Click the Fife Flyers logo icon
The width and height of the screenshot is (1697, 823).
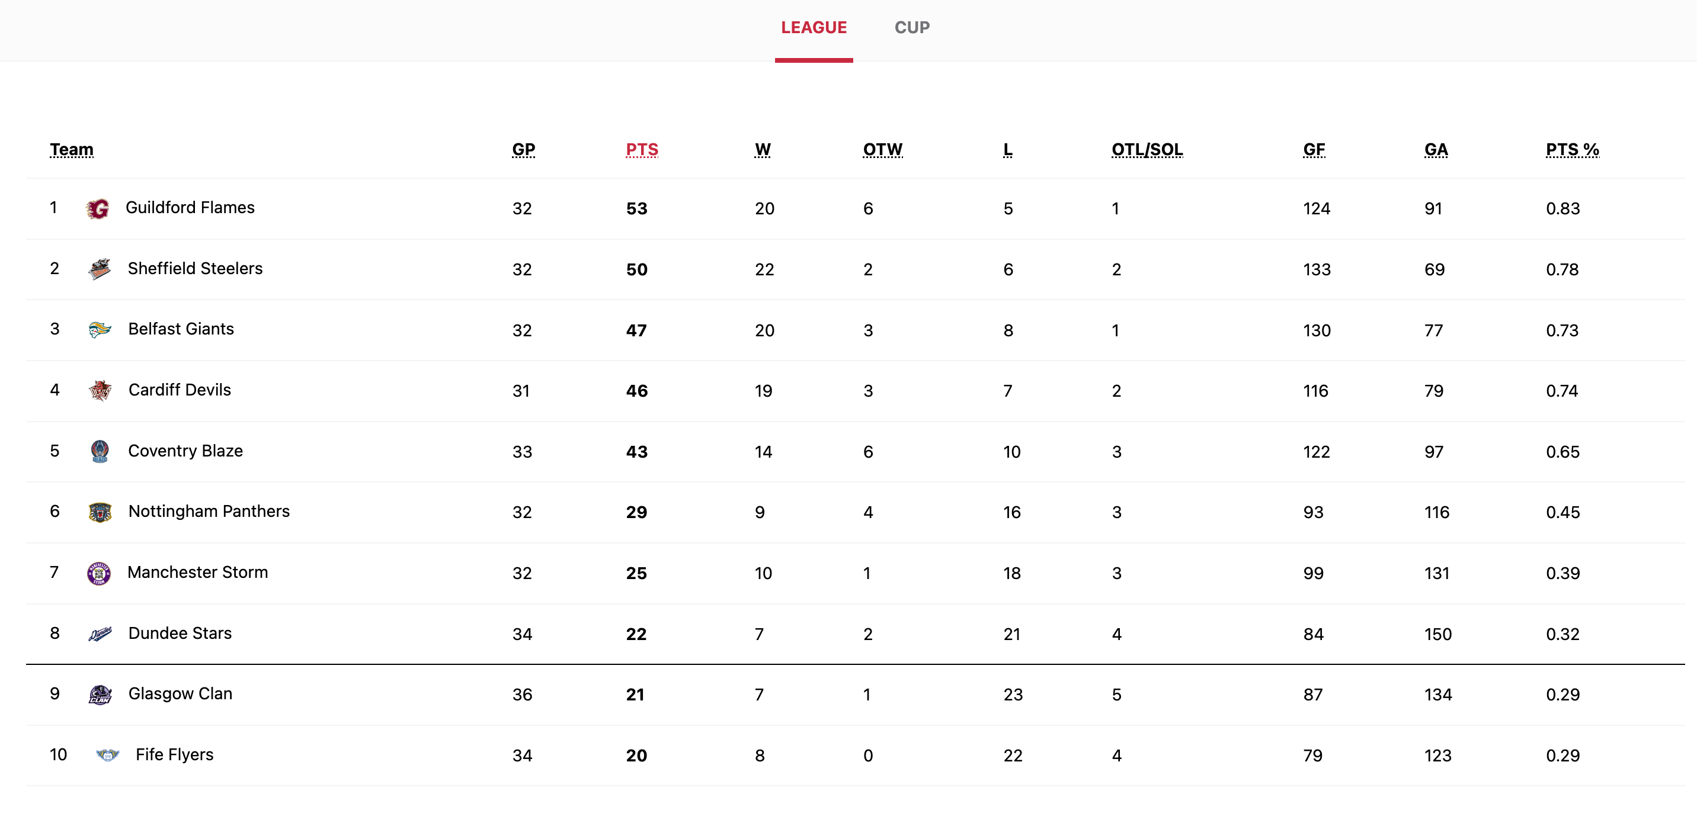tap(107, 755)
